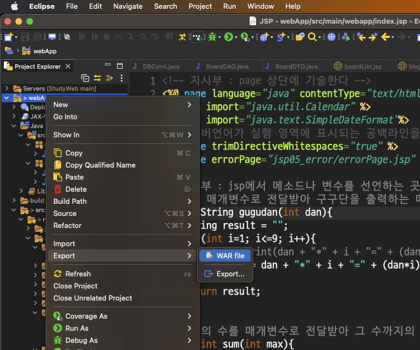420x350 pixels.
Task: Click the webApp breadcrumb item
Action: (x=39, y=51)
